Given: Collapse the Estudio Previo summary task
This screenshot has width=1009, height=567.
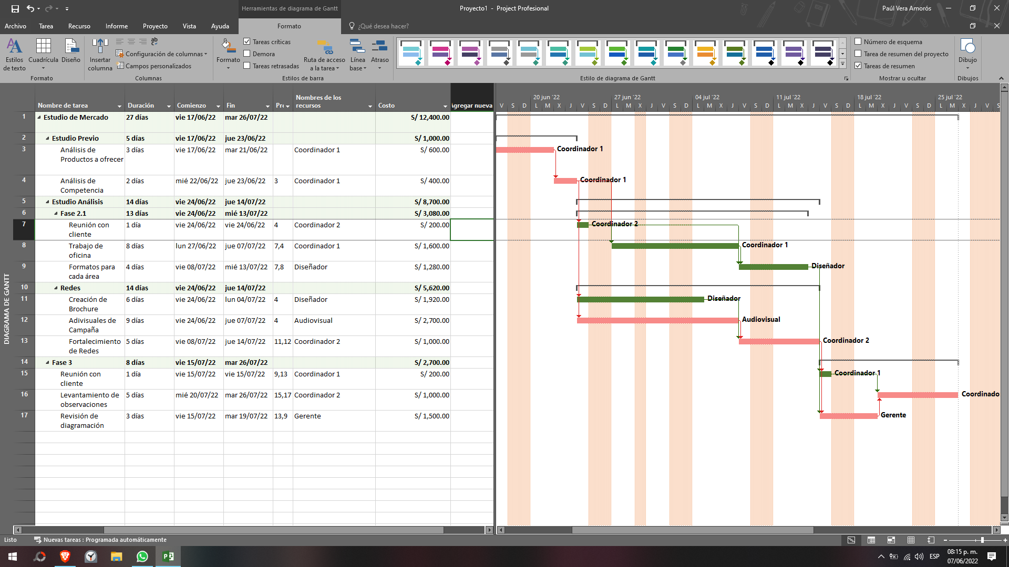Looking at the screenshot, I should coord(47,139).
